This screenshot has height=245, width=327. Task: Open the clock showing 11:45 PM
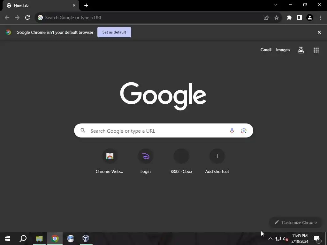coord(300,239)
